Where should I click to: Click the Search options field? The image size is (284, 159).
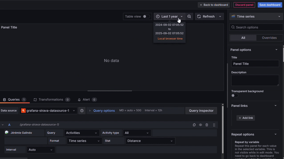(256, 27)
